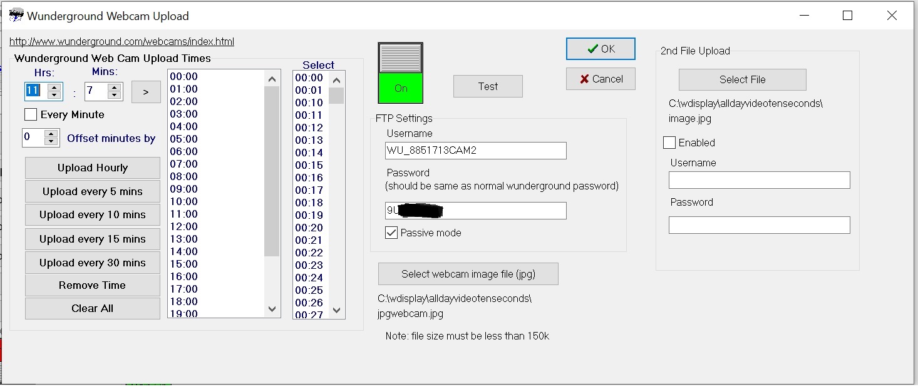
Task: Uncheck the Passive mode checkbox
Action: click(x=391, y=233)
